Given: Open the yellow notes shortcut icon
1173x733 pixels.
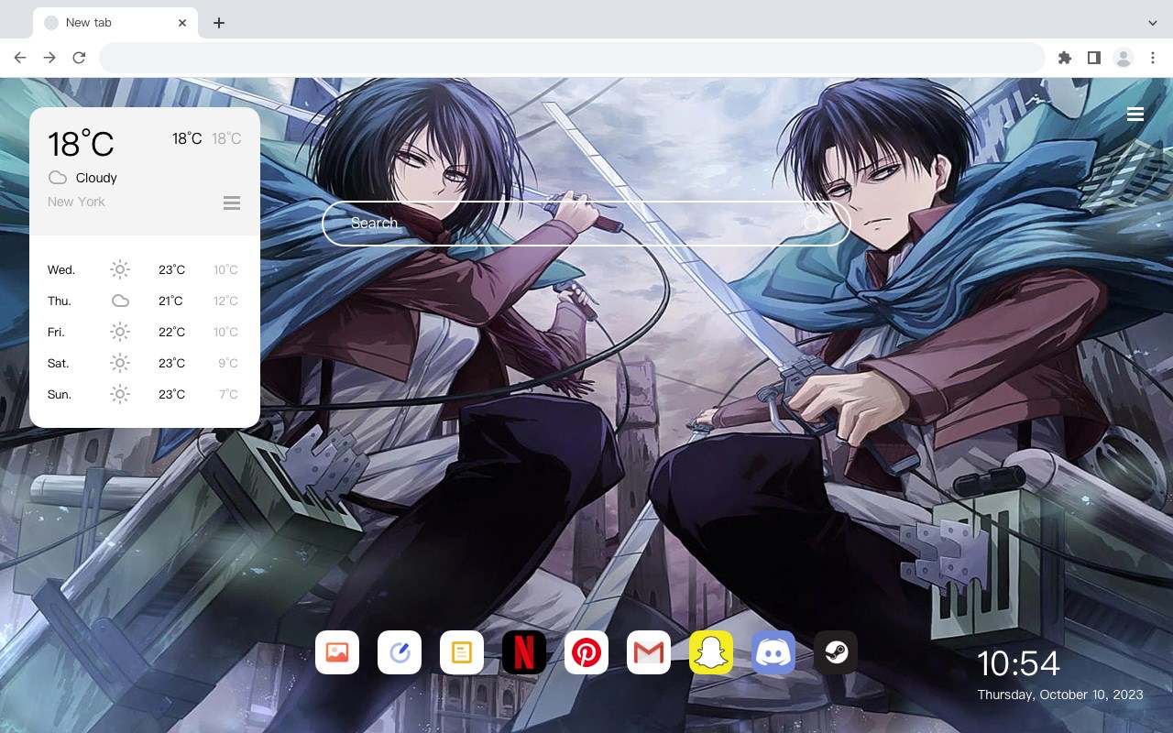Looking at the screenshot, I should pyautogui.click(x=462, y=652).
